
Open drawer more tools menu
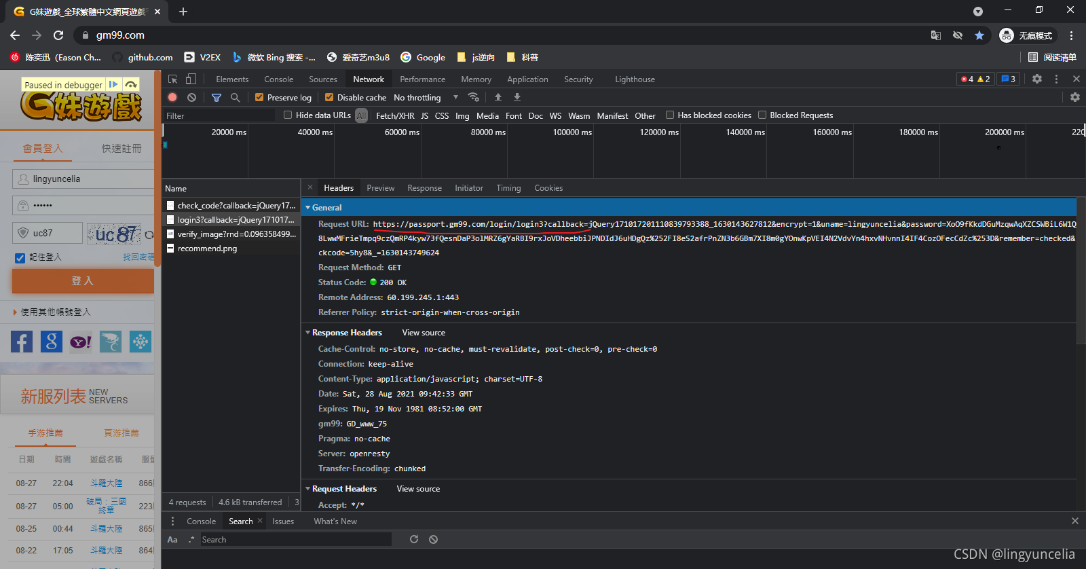tap(172, 521)
